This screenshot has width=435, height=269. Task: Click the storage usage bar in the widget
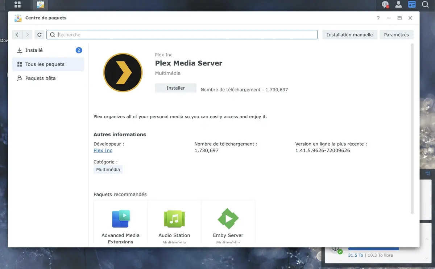[x=373, y=248]
